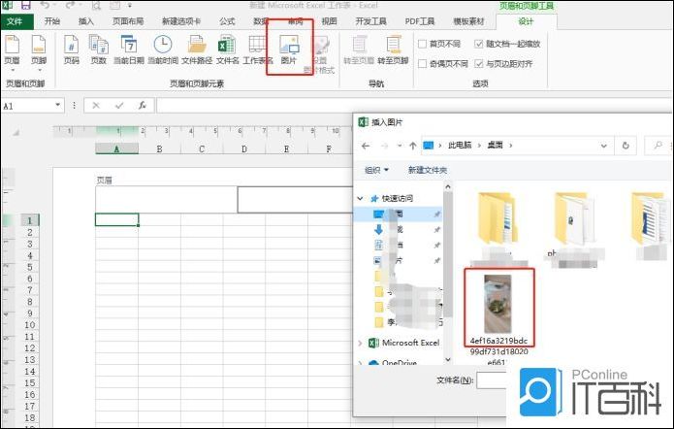The width and height of the screenshot is (674, 429).
Task: Click the Picture (图片) ribbon button
Action: click(x=289, y=49)
